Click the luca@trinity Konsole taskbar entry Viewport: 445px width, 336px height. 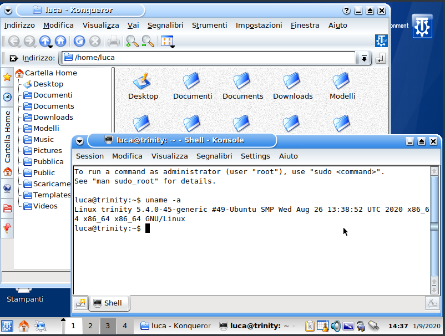point(257,326)
